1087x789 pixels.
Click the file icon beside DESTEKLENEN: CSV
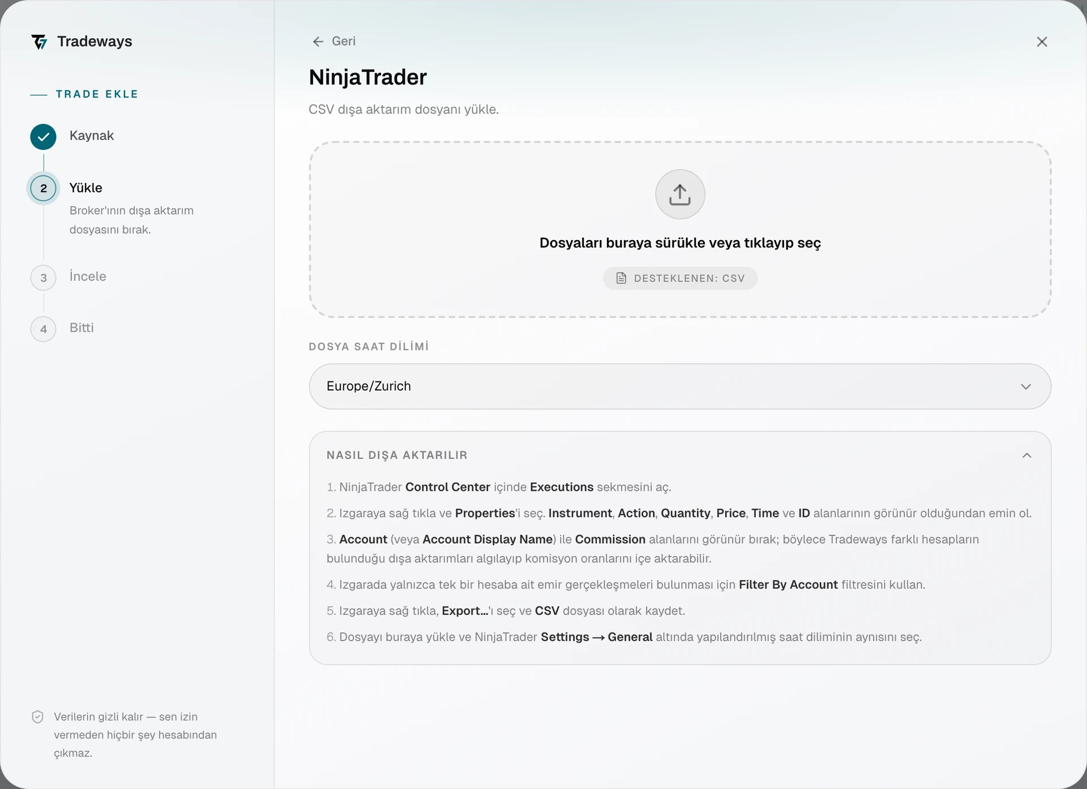coord(621,278)
